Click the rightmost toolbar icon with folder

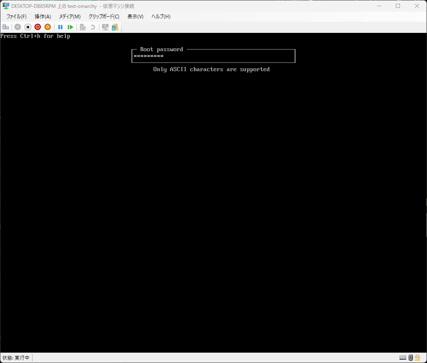(x=115, y=27)
